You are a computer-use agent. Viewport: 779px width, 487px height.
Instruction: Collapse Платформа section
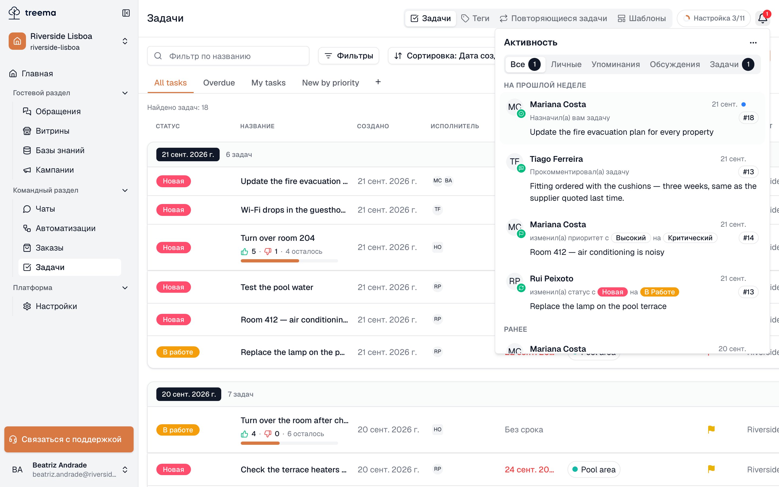125,288
